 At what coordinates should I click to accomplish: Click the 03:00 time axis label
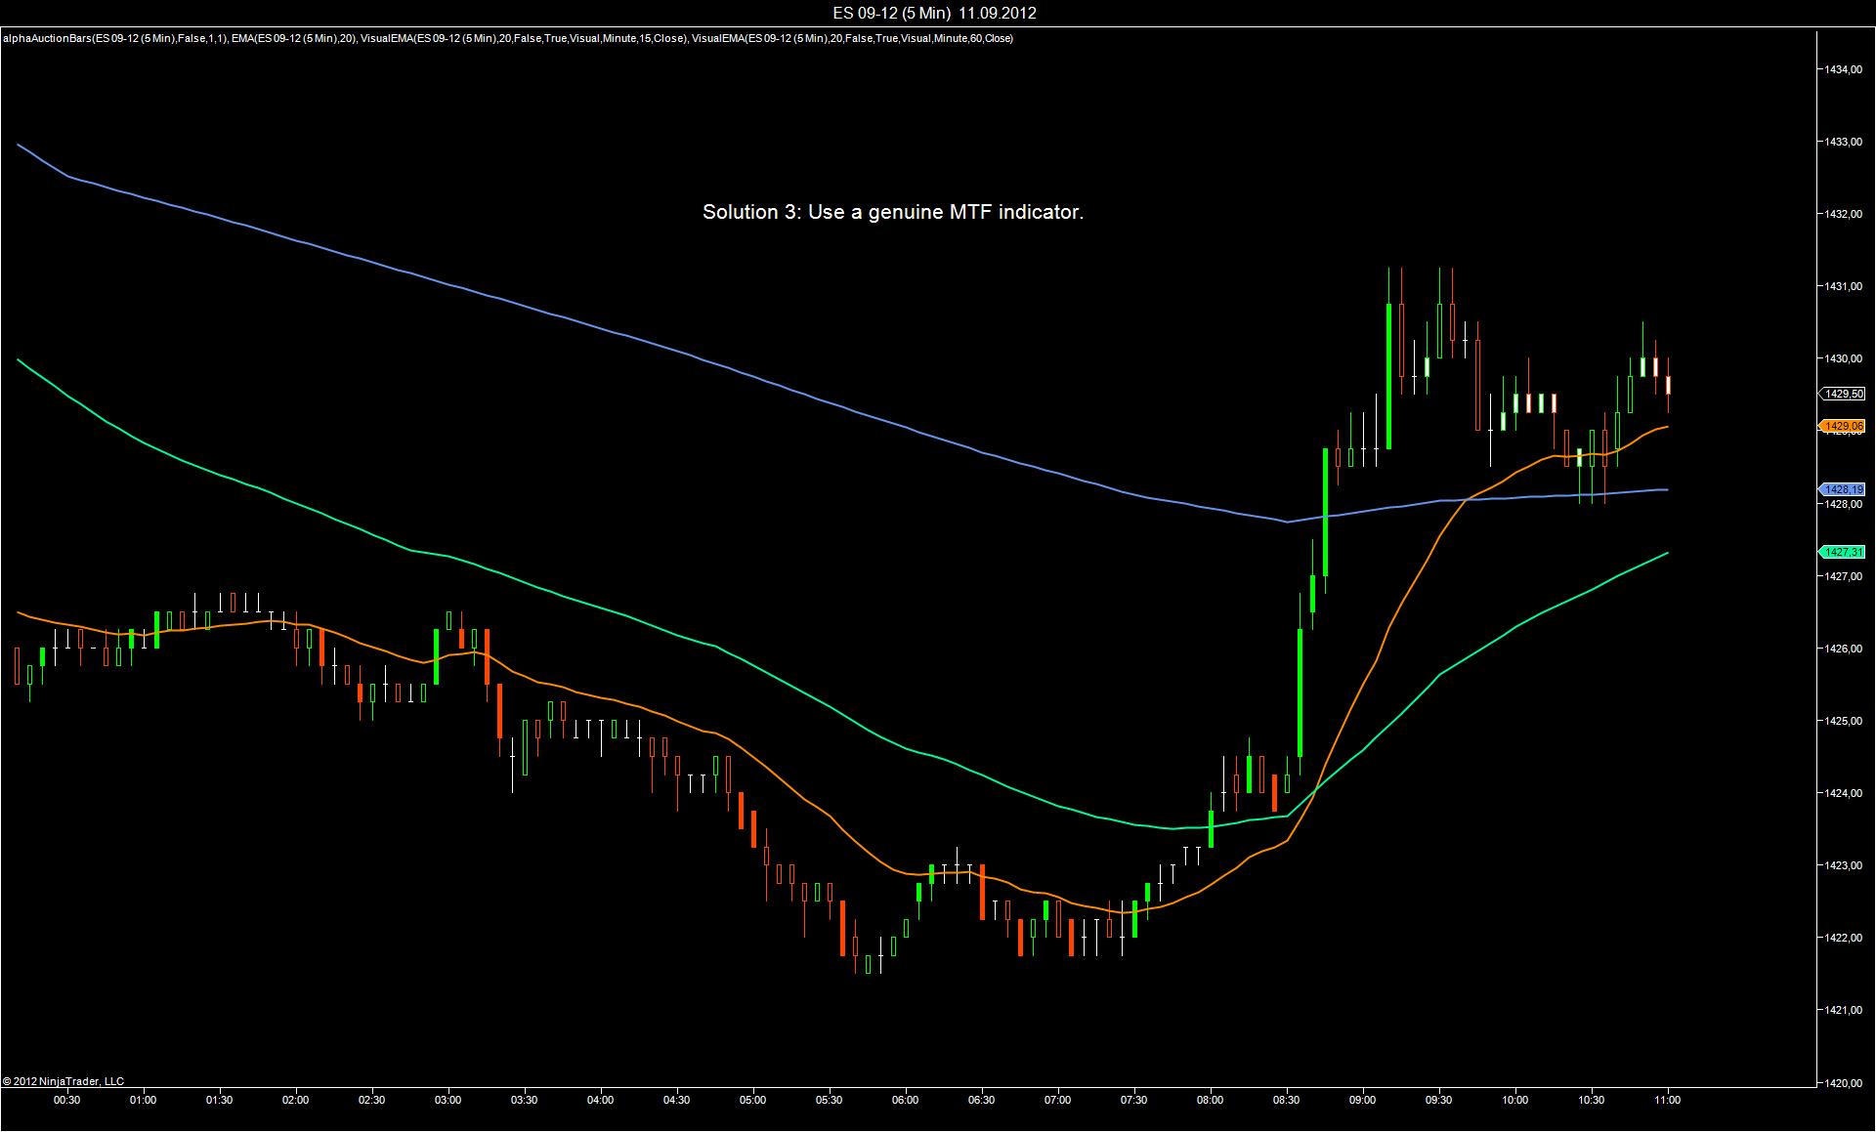[x=448, y=1100]
